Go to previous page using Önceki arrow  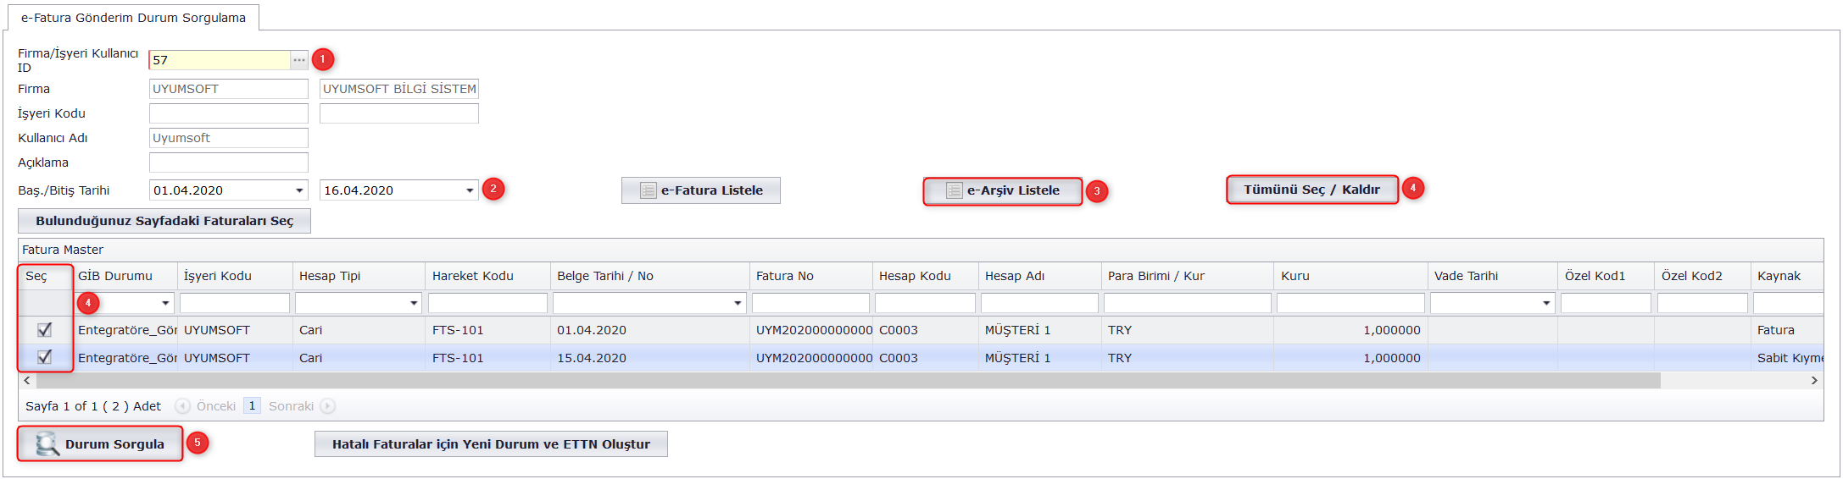[x=182, y=406]
